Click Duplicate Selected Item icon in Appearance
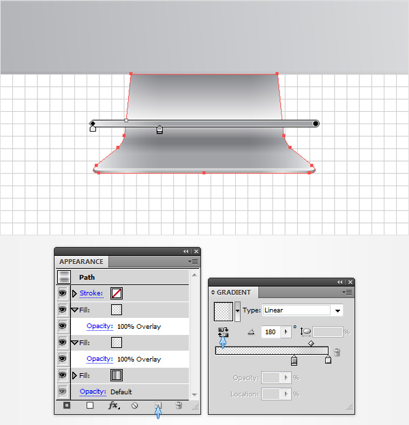Screen dimensions: 409x425 (x=157, y=405)
